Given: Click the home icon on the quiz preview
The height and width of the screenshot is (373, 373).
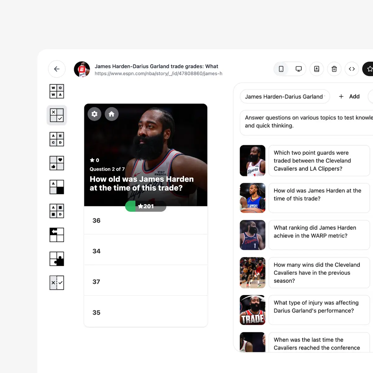Looking at the screenshot, I should 112,114.
